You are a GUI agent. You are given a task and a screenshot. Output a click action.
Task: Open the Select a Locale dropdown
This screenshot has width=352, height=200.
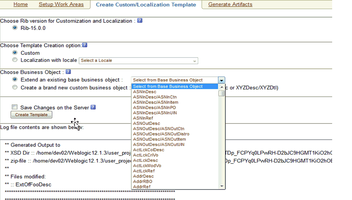[138, 60]
